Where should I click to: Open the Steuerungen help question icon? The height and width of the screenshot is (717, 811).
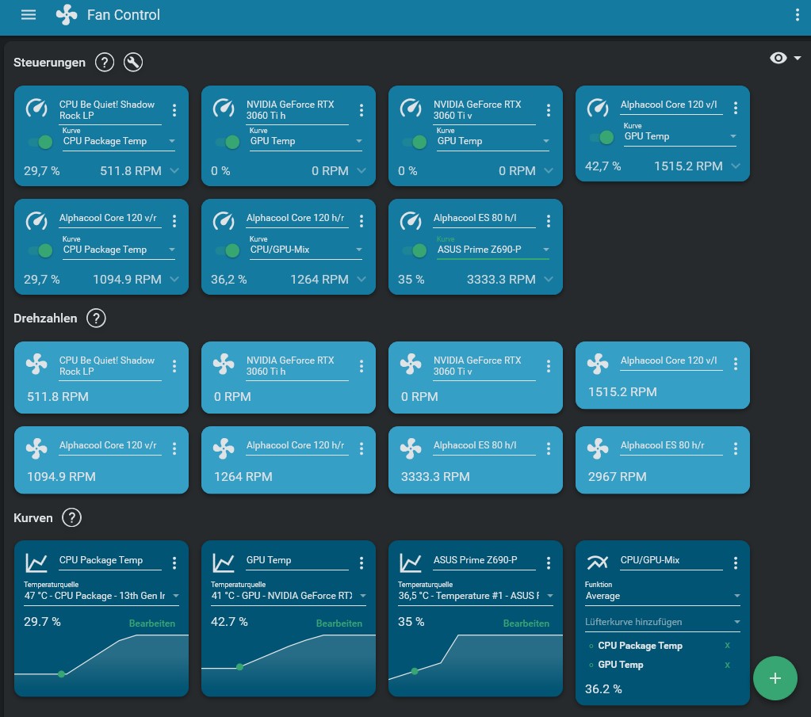[105, 63]
